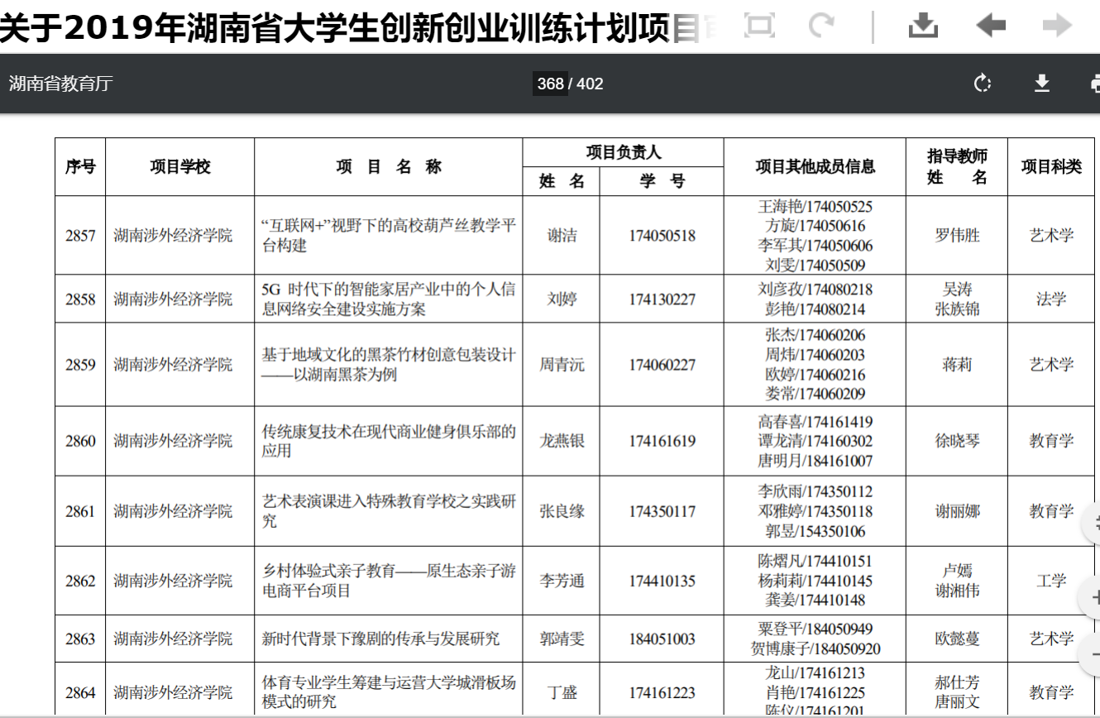Screen dimensions: 1100x718
Task: Click the 湖南省教育厅 document title in toolbar
Action: click(60, 84)
